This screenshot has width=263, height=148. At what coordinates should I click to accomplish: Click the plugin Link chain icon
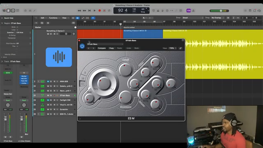click(x=180, y=49)
